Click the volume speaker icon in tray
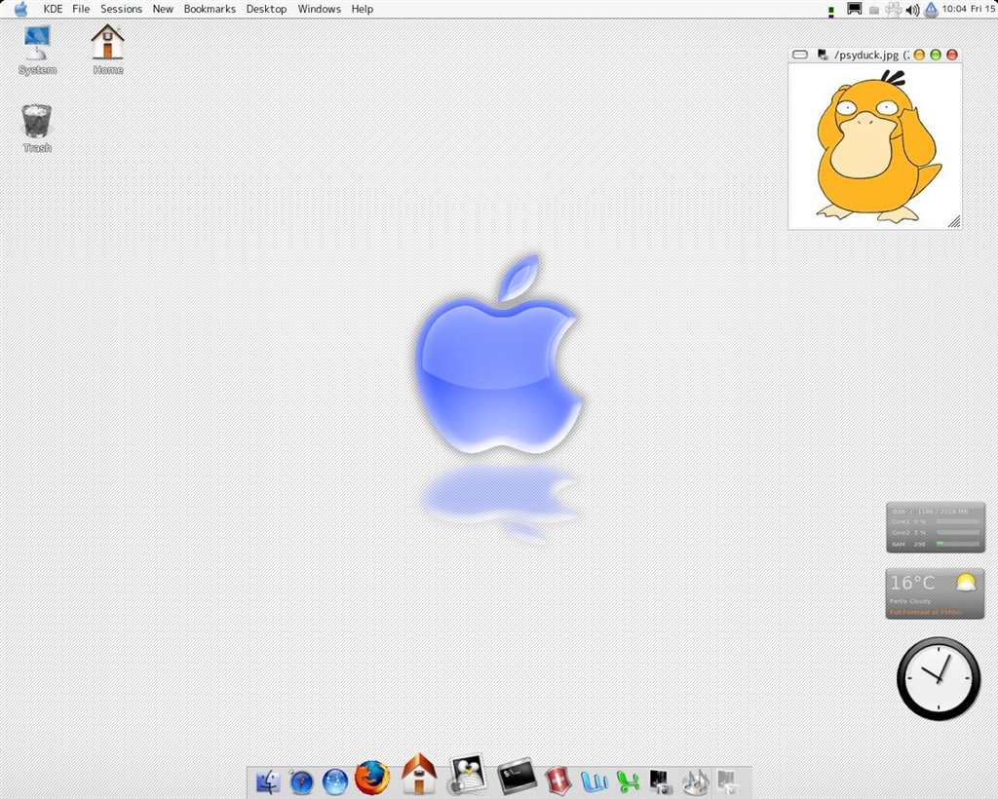 coord(912,10)
